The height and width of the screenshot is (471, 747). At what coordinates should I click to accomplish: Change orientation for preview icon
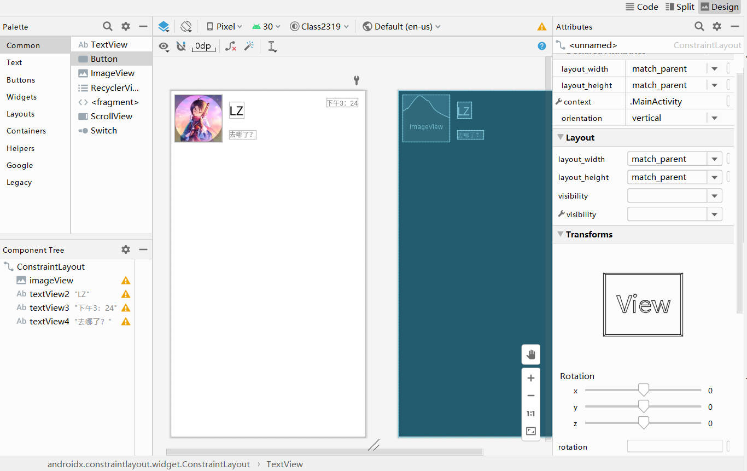point(186,26)
